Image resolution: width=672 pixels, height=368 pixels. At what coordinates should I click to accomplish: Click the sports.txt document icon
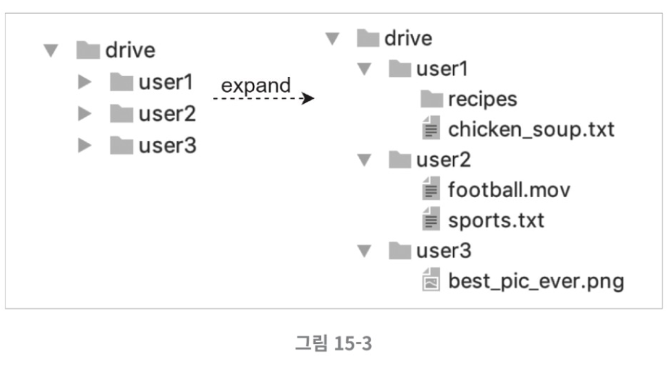[431, 219]
